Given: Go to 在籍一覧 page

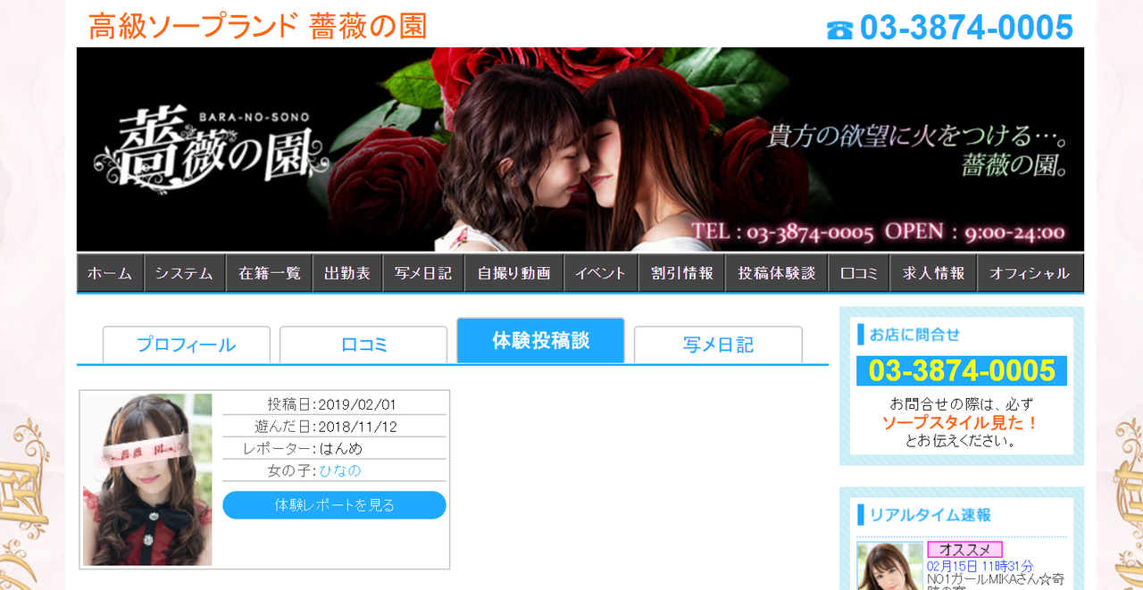Looking at the screenshot, I should tap(270, 273).
